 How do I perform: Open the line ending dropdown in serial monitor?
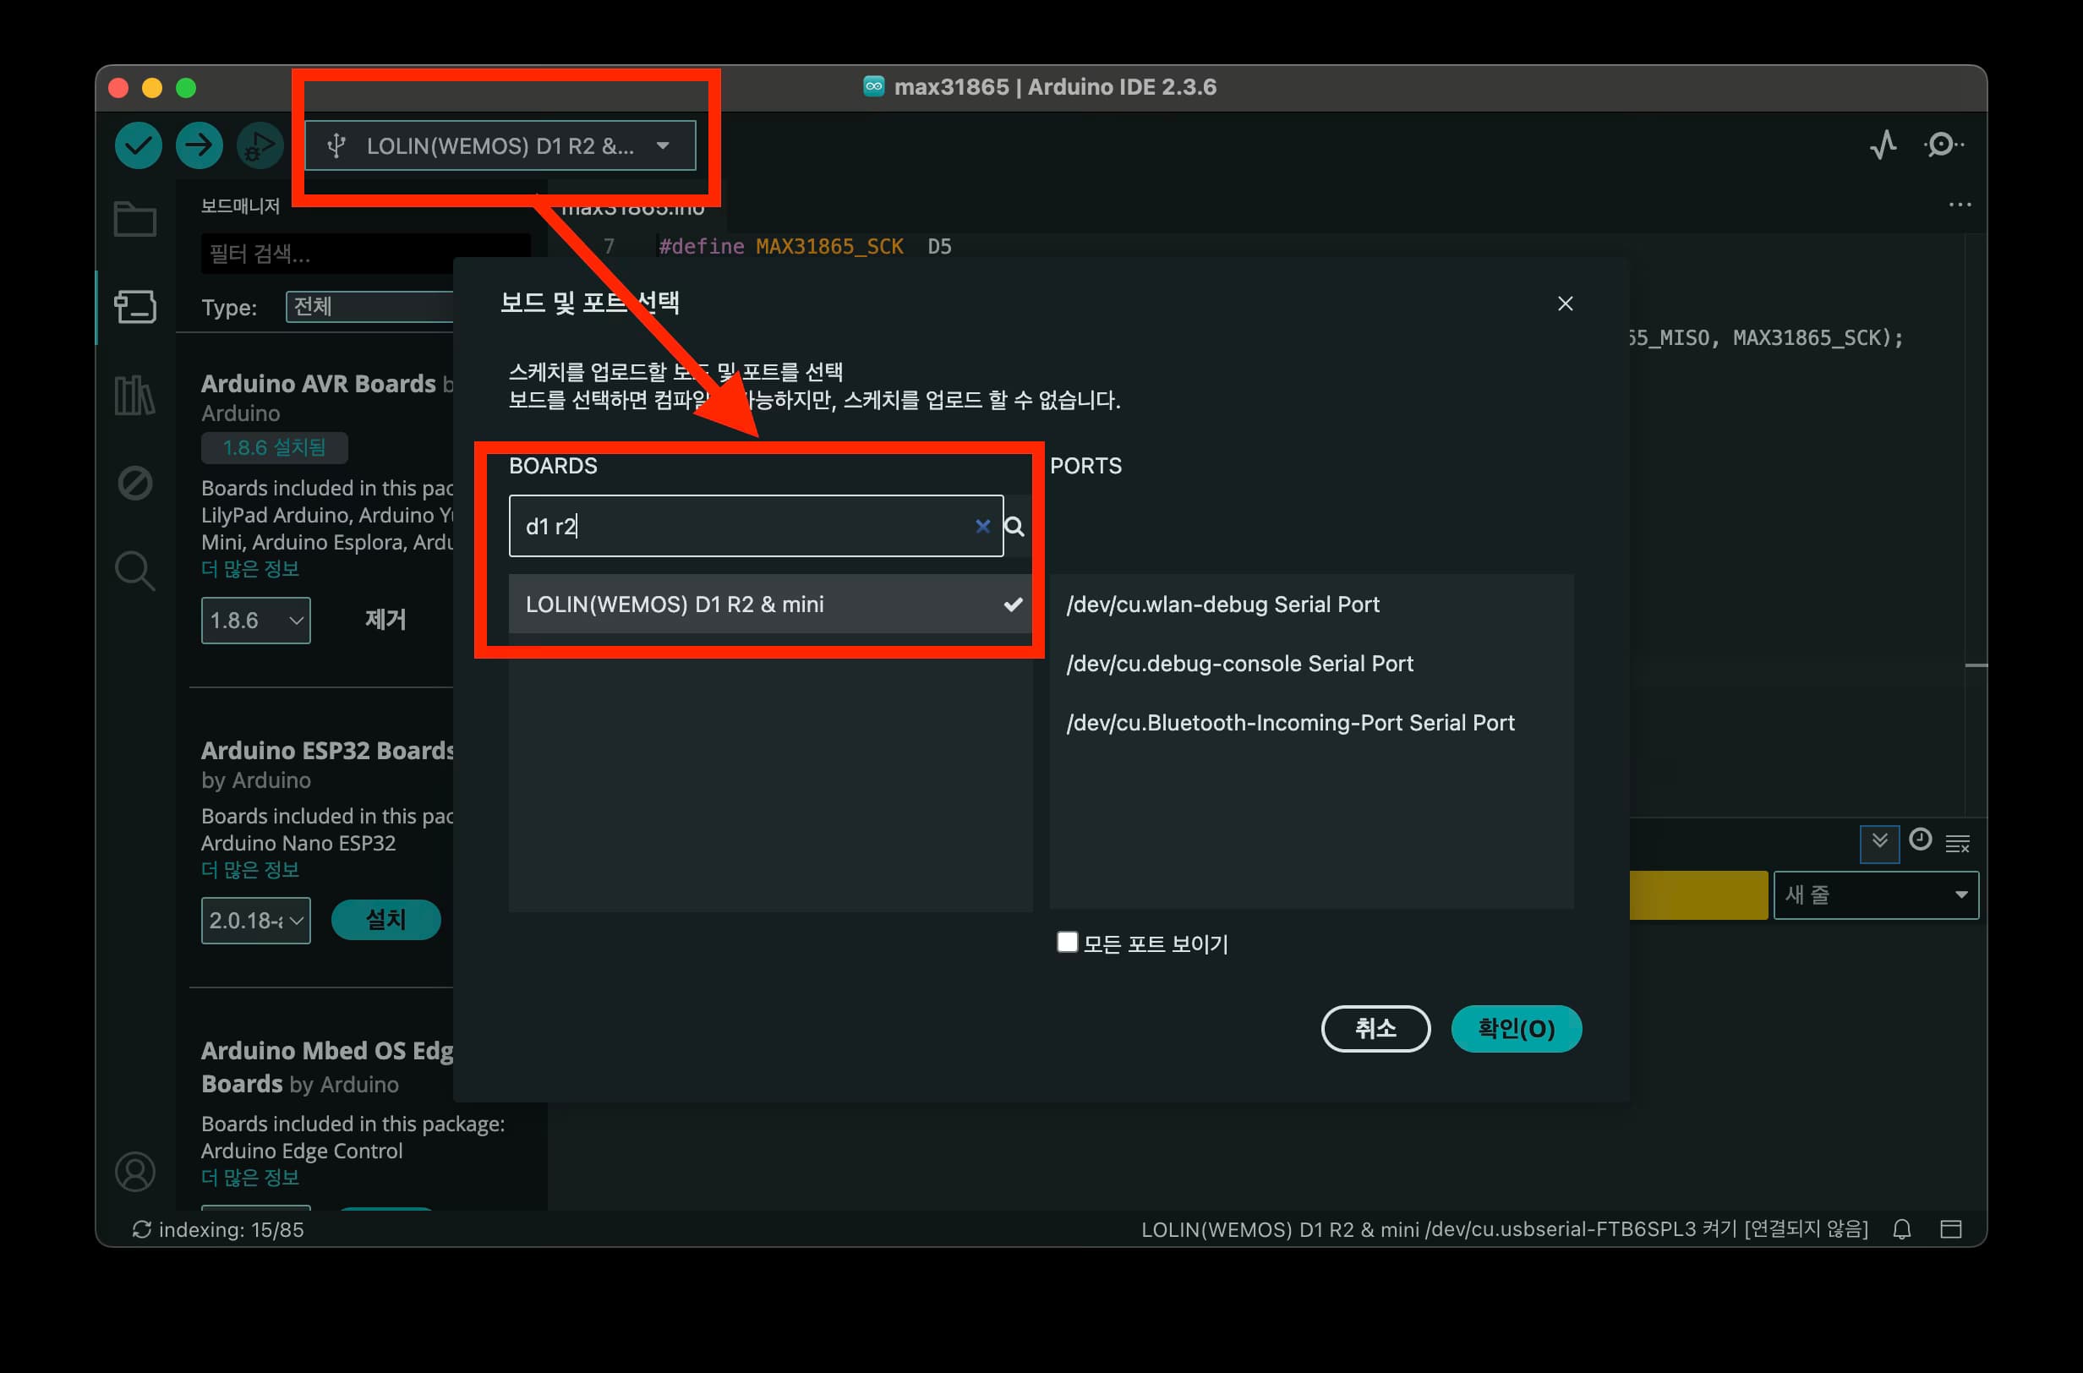(x=1876, y=894)
